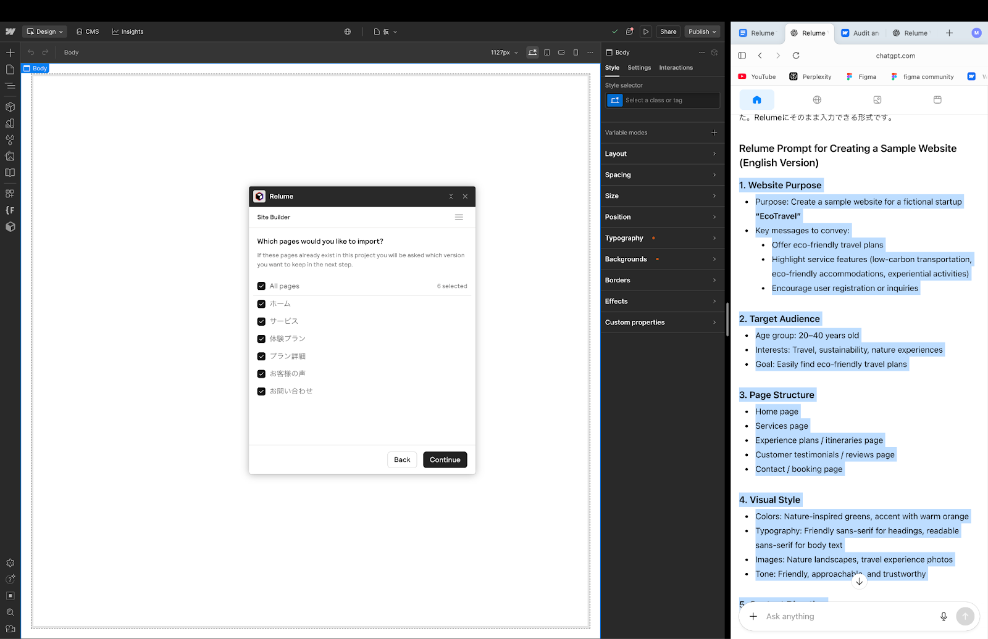Viewport: 988px width, 639px height.
Task: Open the Pages panel
Action: tap(10, 69)
